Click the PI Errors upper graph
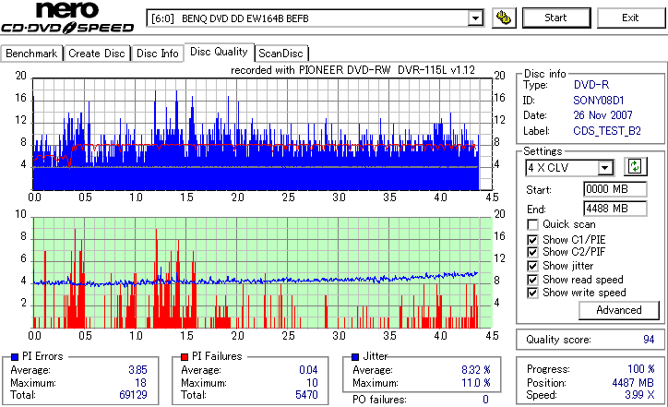668x407 pixels. 262,134
